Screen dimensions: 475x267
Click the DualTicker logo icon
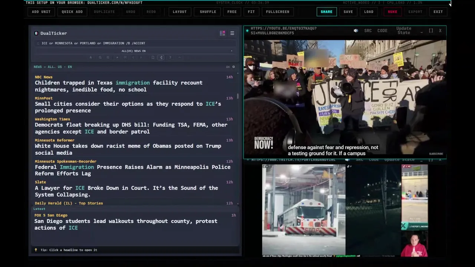coord(36,33)
